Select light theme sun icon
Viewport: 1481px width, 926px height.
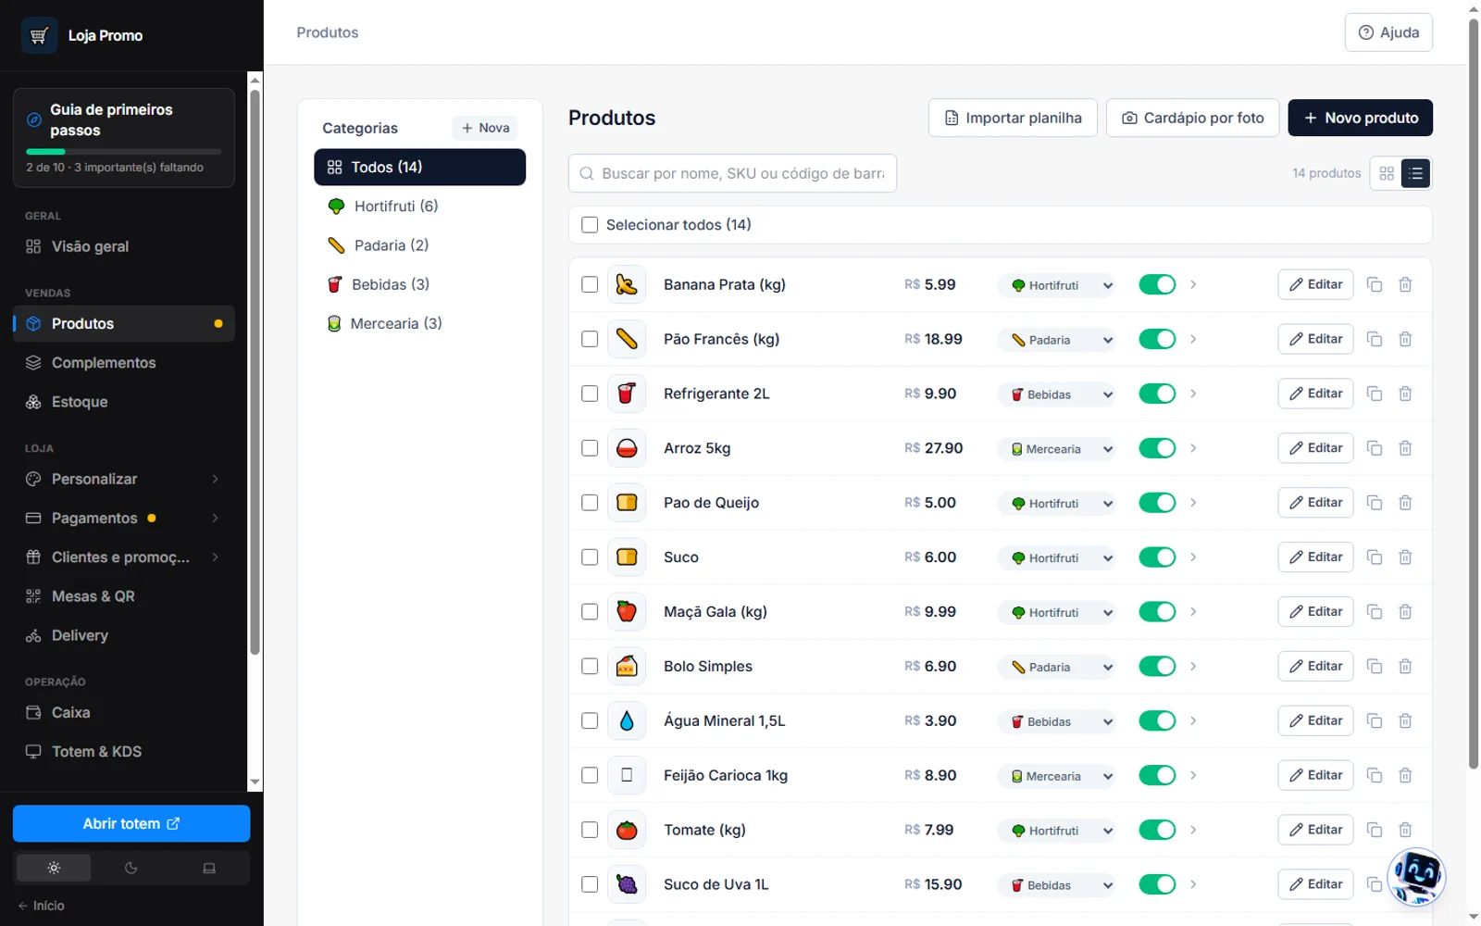tap(54, 868)
